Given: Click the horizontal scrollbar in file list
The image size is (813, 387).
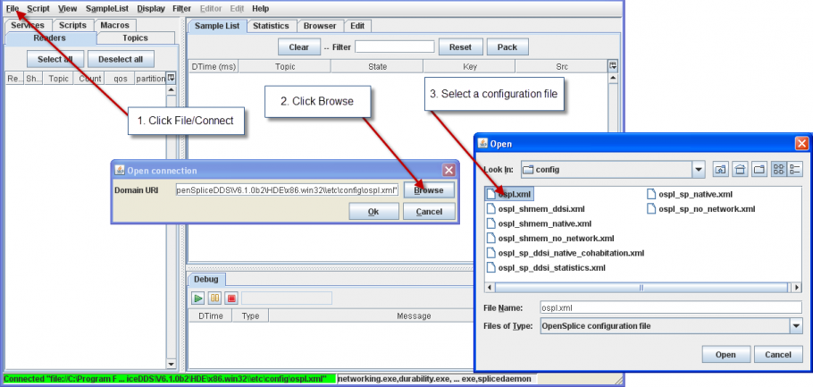Looking at the screenshot, I should 642,287.
